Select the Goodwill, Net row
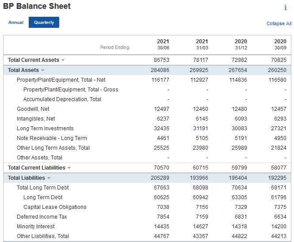The image size is (294, 242). (33, 109)
